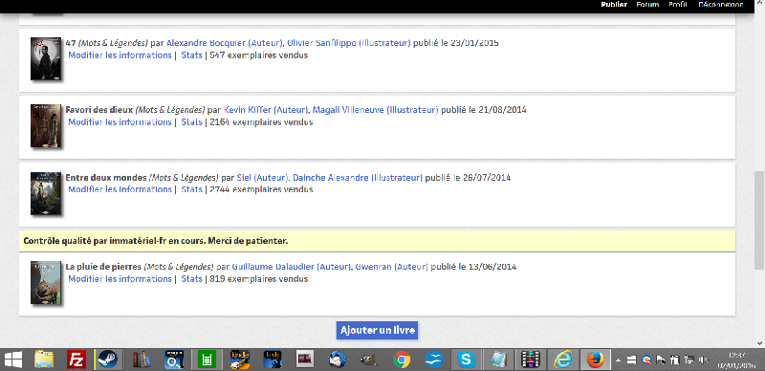Click Publier in the top navigation
Viewport: 765px width, 371px height.
(x=614, y=5)
